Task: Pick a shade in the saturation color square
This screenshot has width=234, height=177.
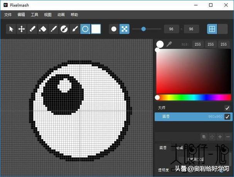Action: click(x=194, y=71)
